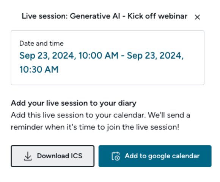Click the 'Kick off webinar' title text
This screenshot has height=182, width=220.
[157, 16]
